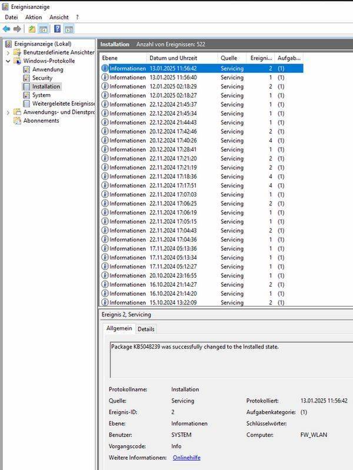
Task: Switch to the Details tab
Action: click(x=146, y=329)
